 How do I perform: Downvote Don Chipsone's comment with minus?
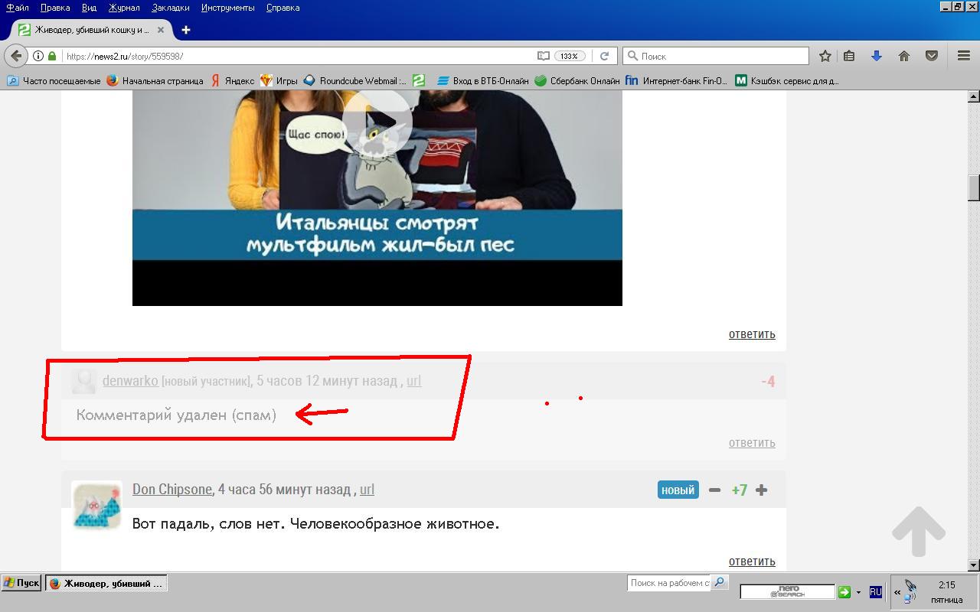point(714,490)
